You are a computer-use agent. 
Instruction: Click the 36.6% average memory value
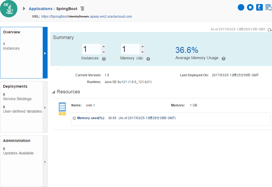pyautogui.click(x=187, y=50)
